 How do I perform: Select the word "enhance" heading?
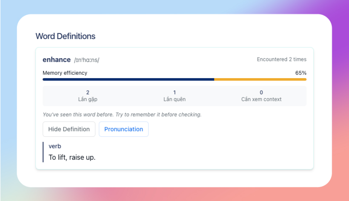57,59
